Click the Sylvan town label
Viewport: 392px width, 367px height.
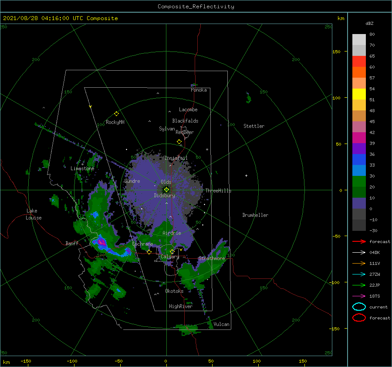coord(167,129)
